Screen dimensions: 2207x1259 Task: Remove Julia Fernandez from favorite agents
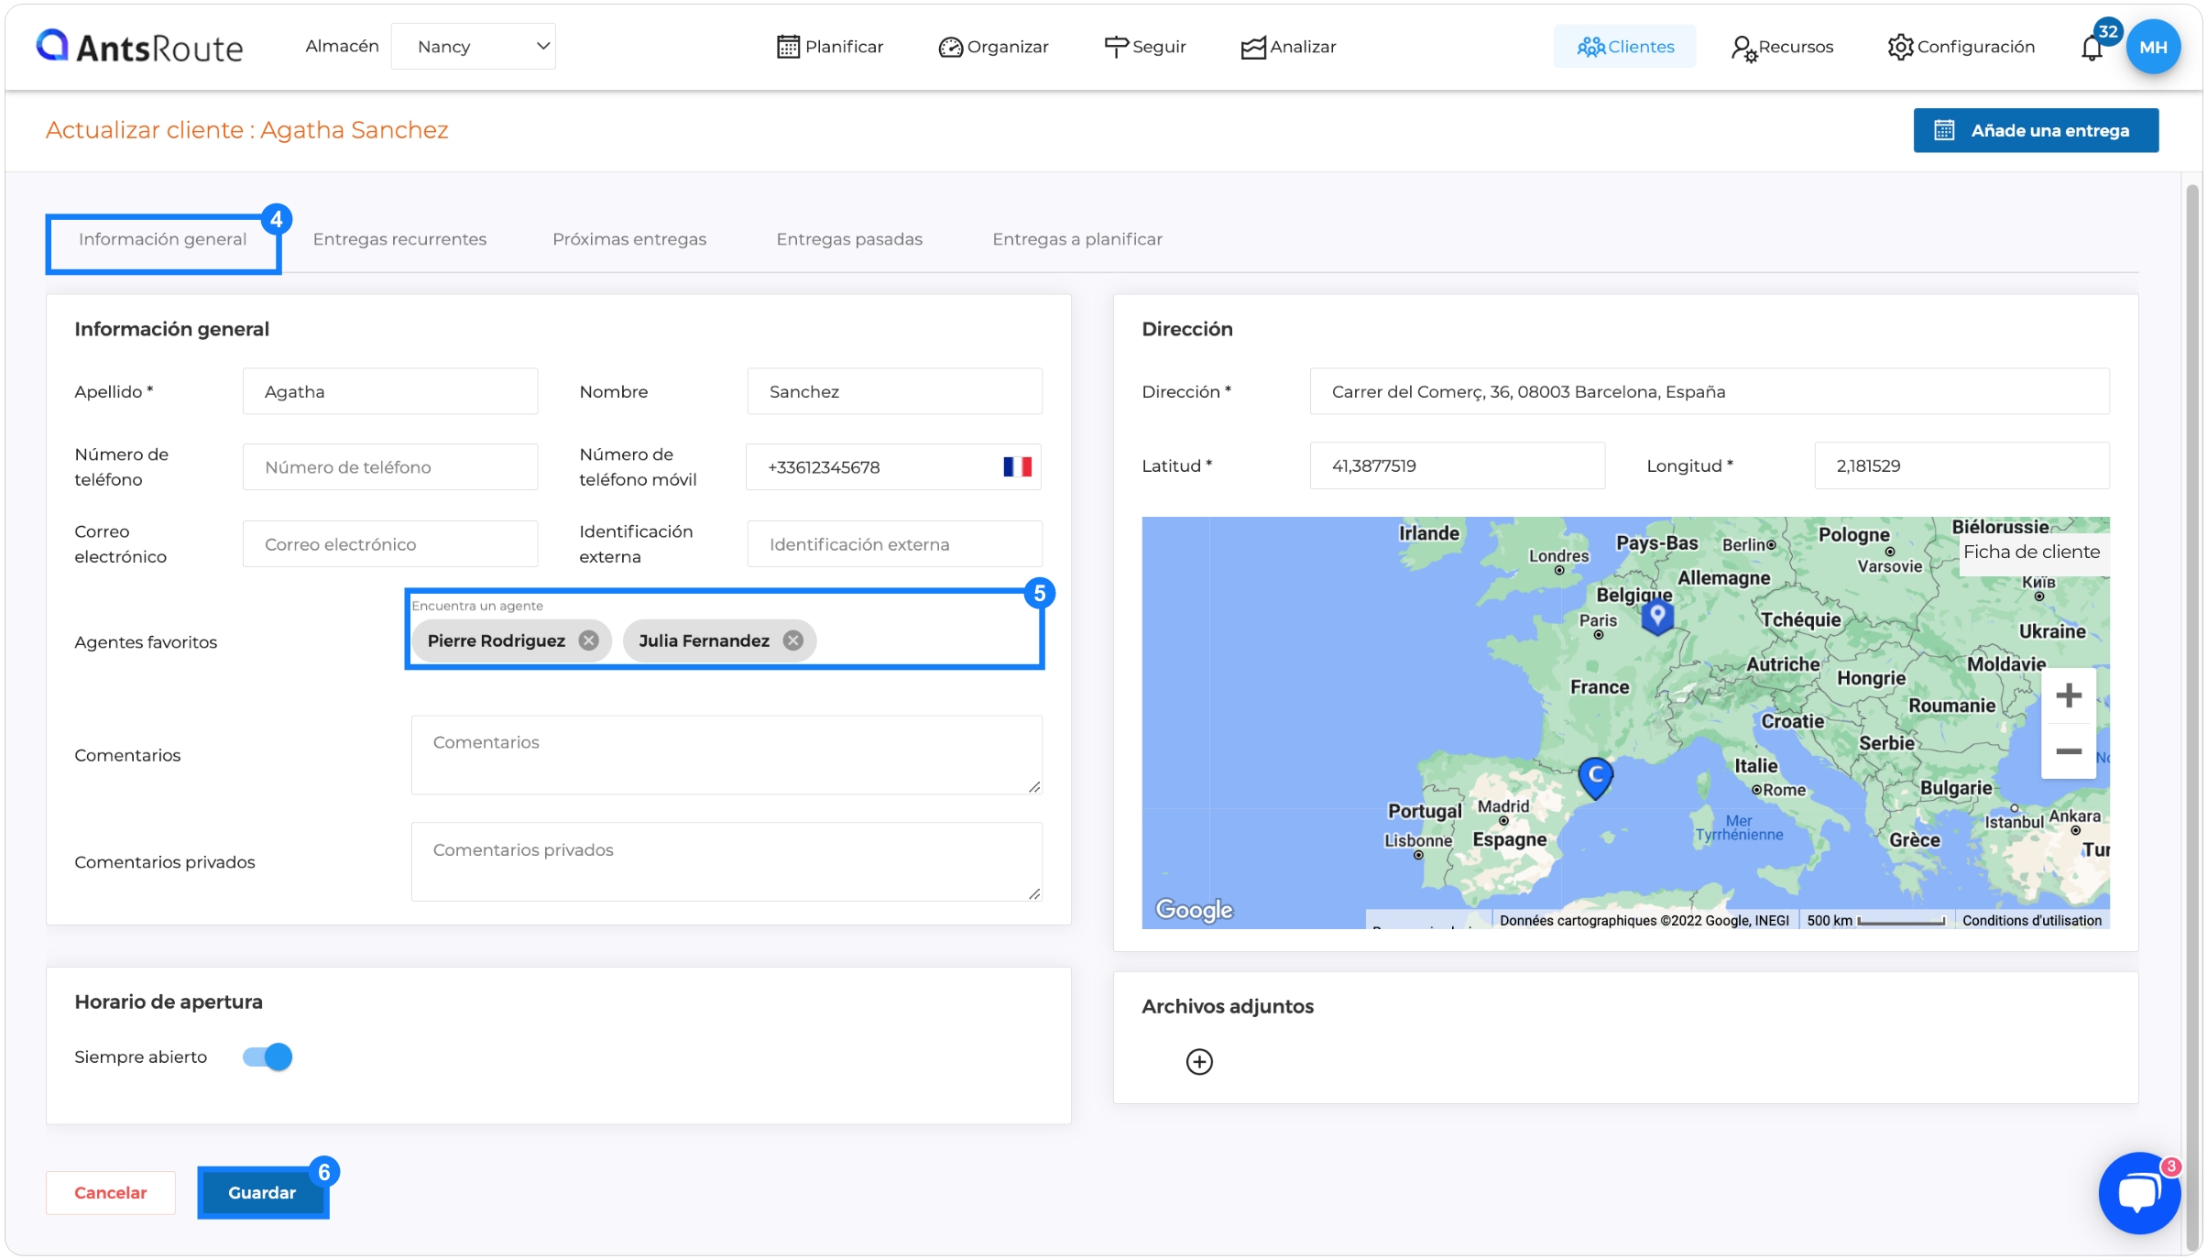pyautogui.click(x=793, y=640)
